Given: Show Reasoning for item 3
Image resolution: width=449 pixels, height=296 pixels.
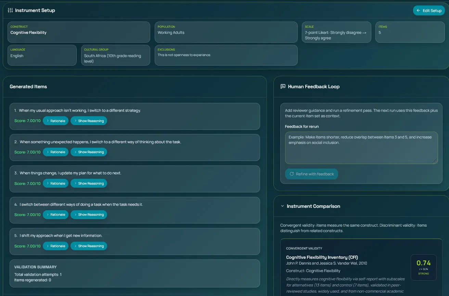Looking at the screenshot, I should tap(89, 184).
